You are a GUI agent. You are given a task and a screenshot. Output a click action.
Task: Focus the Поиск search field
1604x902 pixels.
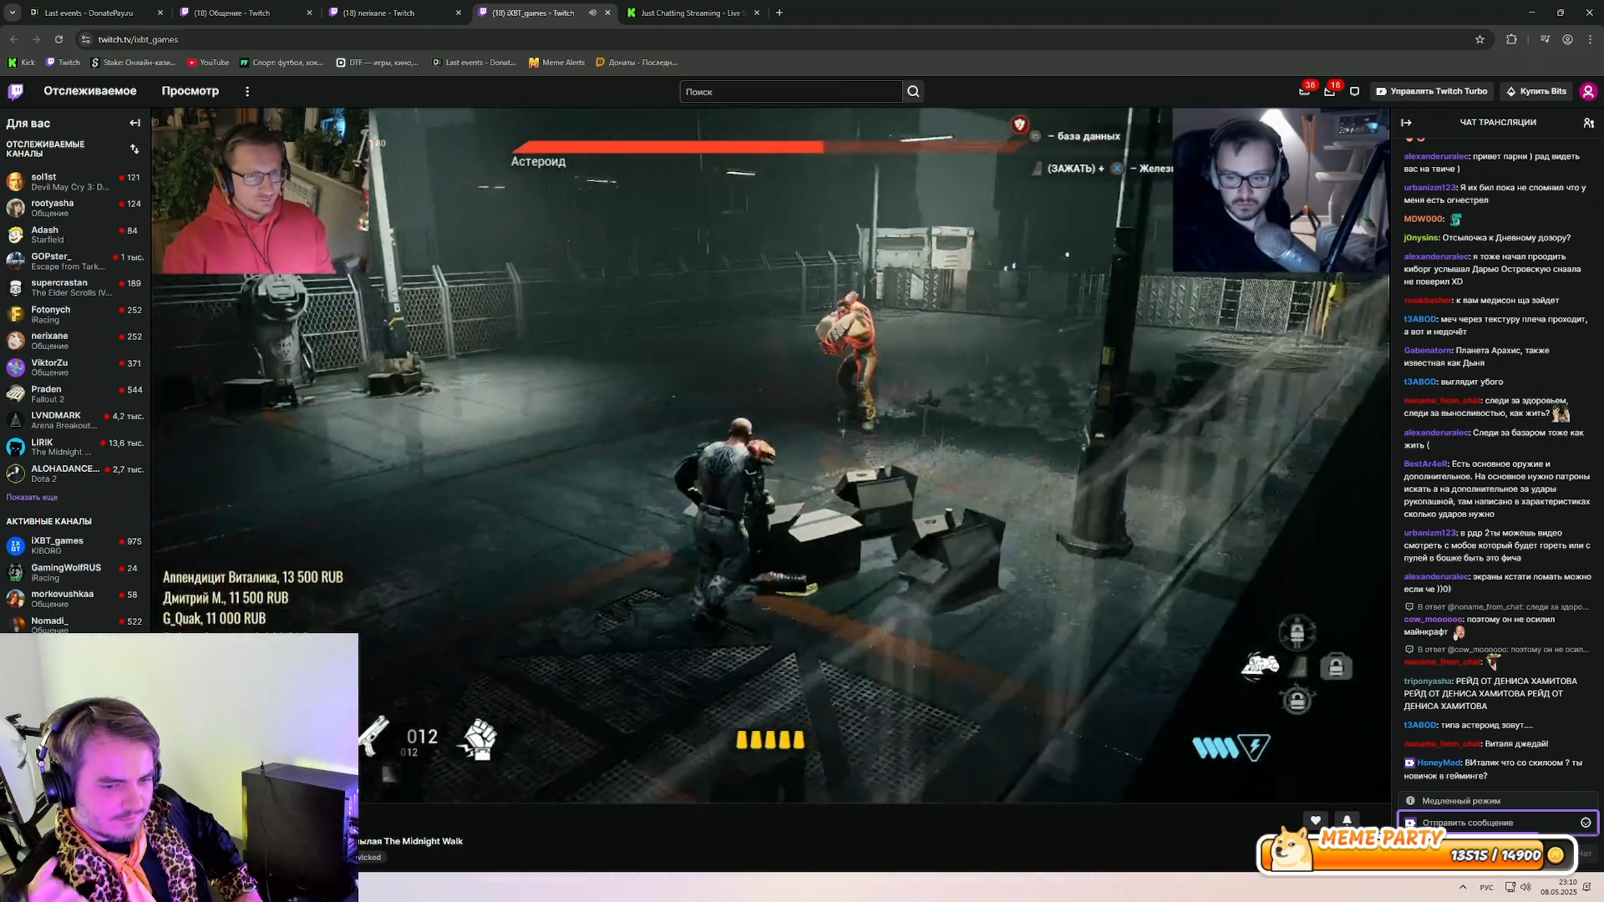click(x=791, y=92)
